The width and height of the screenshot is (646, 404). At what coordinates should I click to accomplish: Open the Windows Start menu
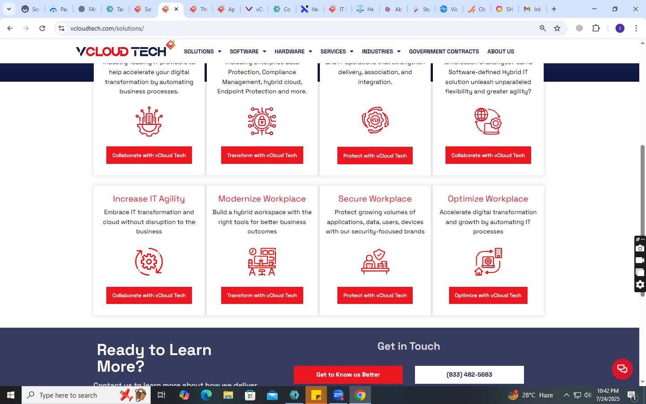click(11, 395)
